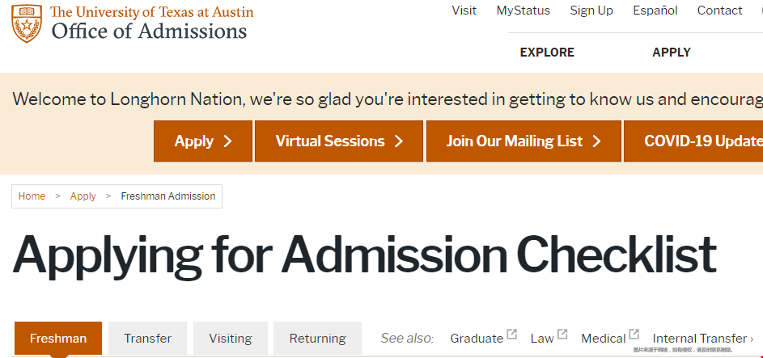Click the external link icon next to Law
The width and height of the screenshot is (763, 358).
[x=562, y=335]
